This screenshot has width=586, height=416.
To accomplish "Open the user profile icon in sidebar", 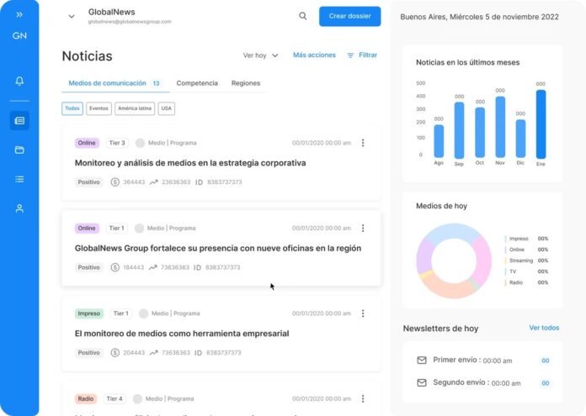I will 19,208.
